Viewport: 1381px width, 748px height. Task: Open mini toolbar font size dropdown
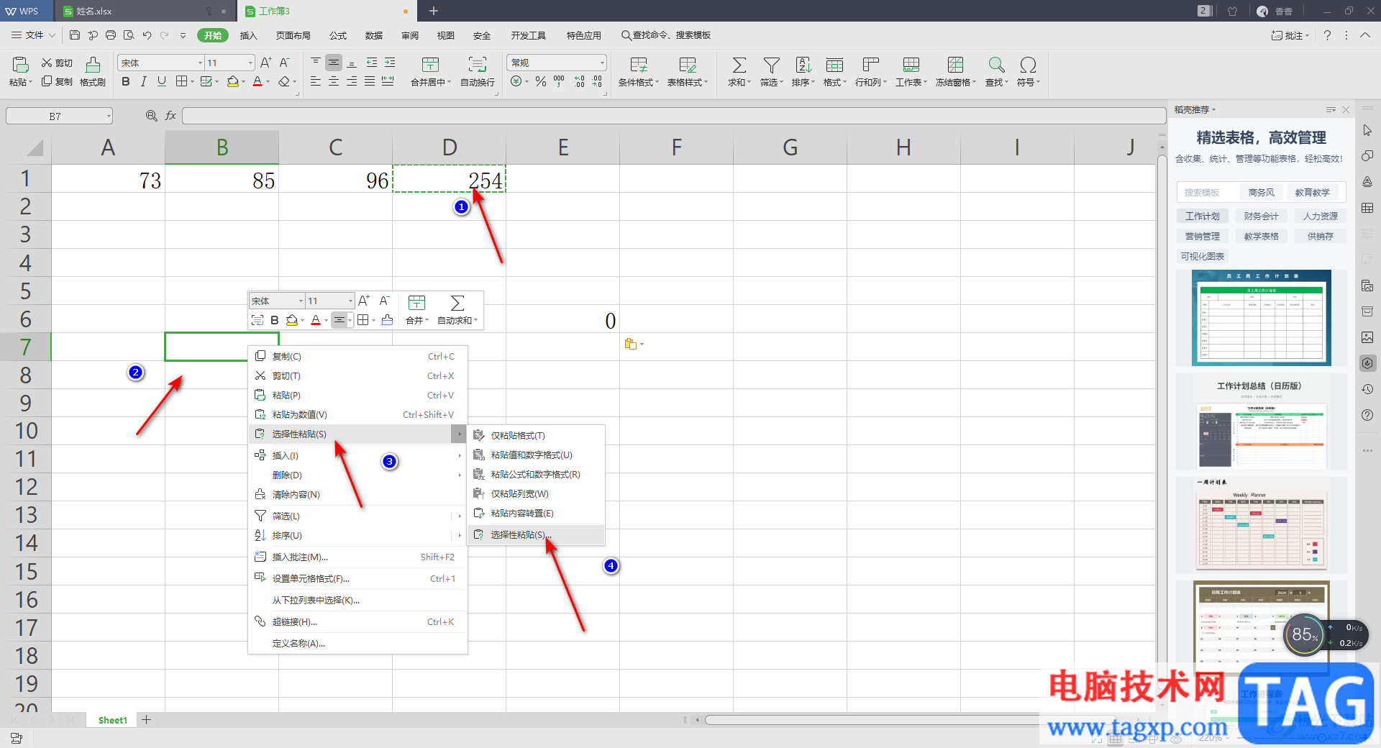[350, 301]
